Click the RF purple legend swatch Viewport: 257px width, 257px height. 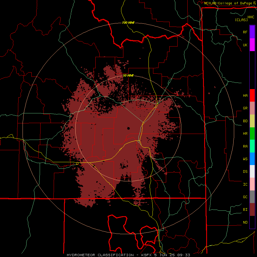(x=252, y=32)
